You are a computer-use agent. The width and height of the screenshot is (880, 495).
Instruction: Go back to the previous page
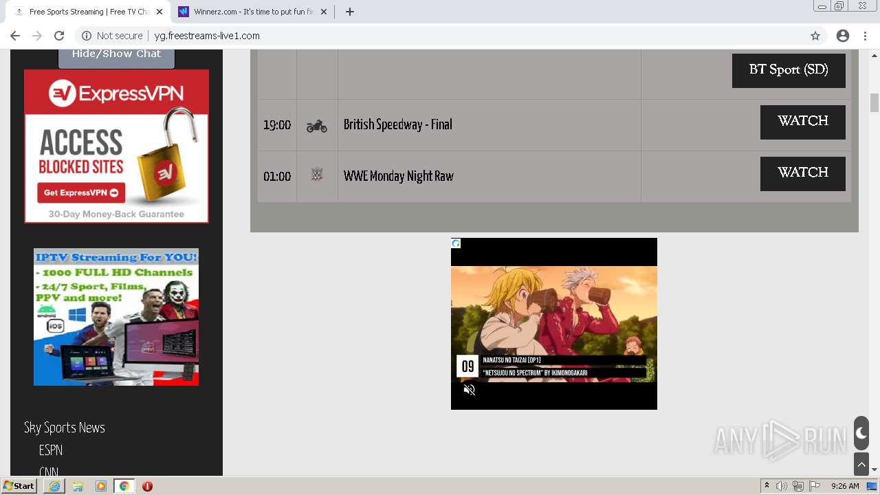tap(15, 36)
